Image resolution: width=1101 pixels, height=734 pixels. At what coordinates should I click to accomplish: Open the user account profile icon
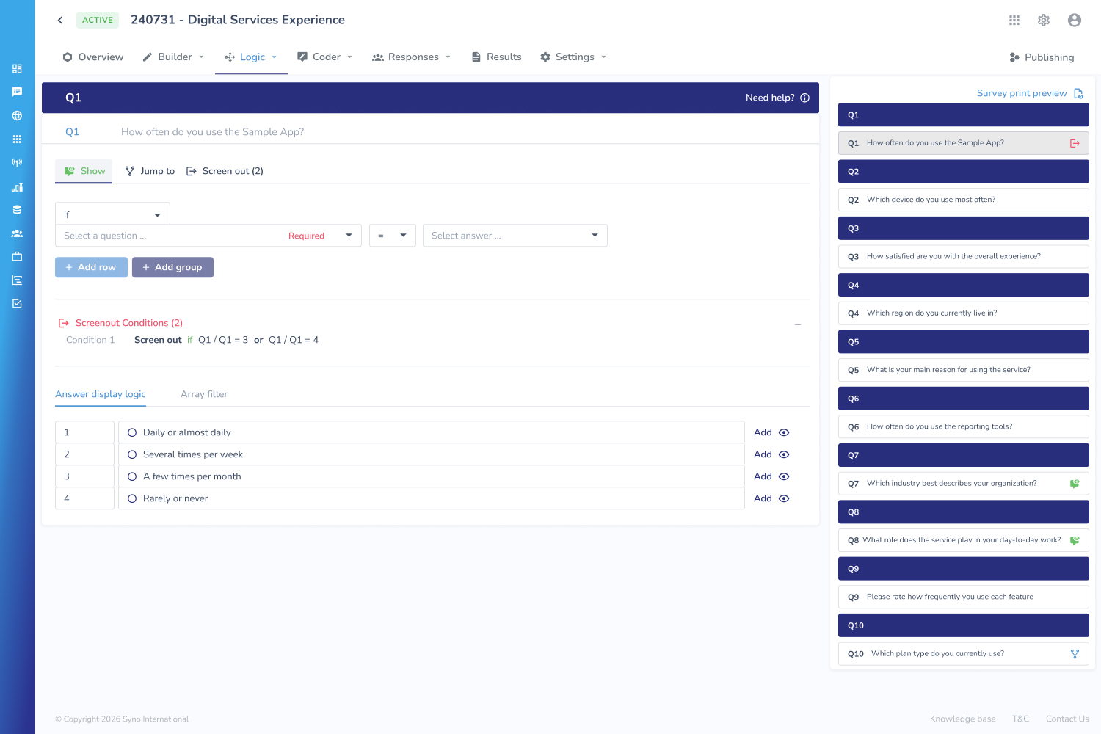[x=1075, y=21]
